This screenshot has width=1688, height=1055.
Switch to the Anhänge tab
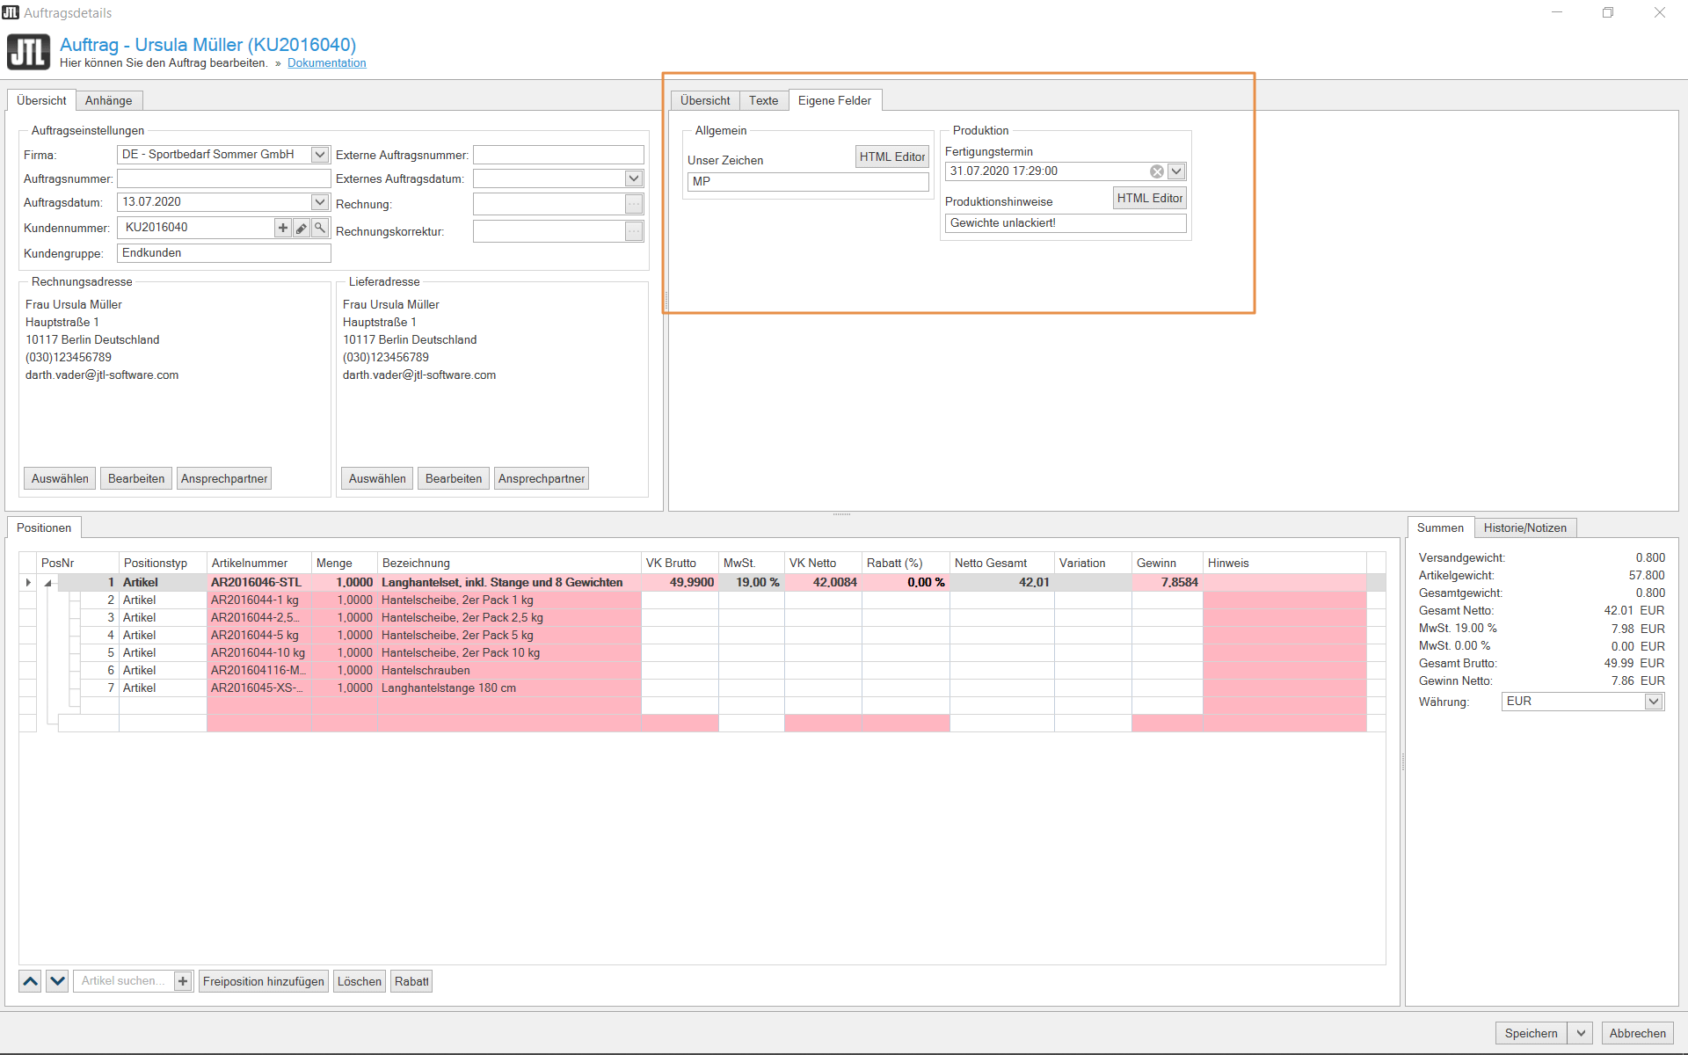108,100
